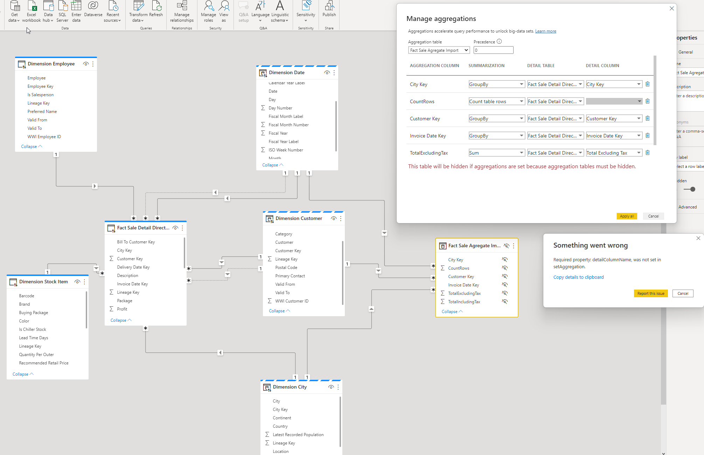The height and width of the screenshot is (455, 704).
Task: Select Profit field in Fact Sale Detail
Action: 122,309
